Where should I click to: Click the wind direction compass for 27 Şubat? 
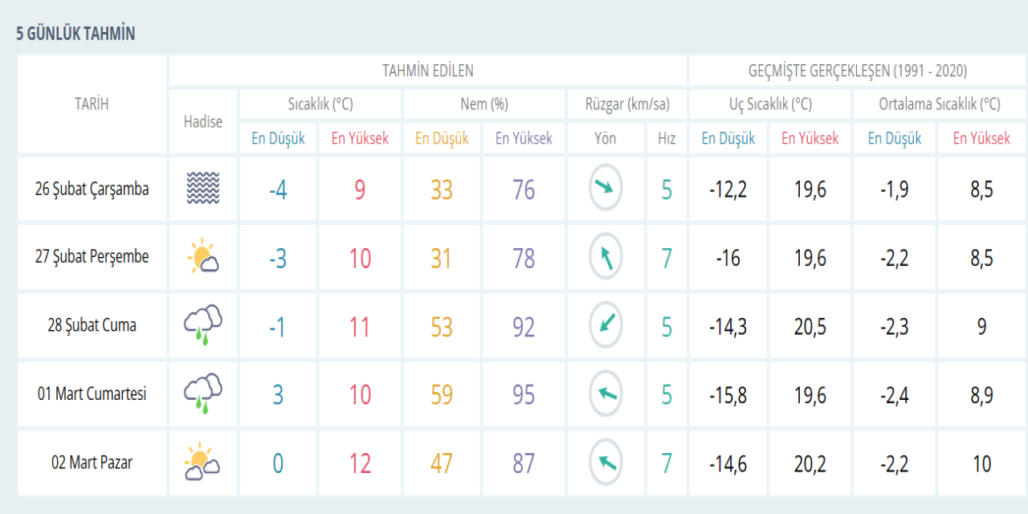[x=606, y=258]
